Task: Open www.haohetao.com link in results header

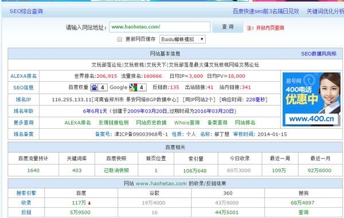Action: pos(161,184)
